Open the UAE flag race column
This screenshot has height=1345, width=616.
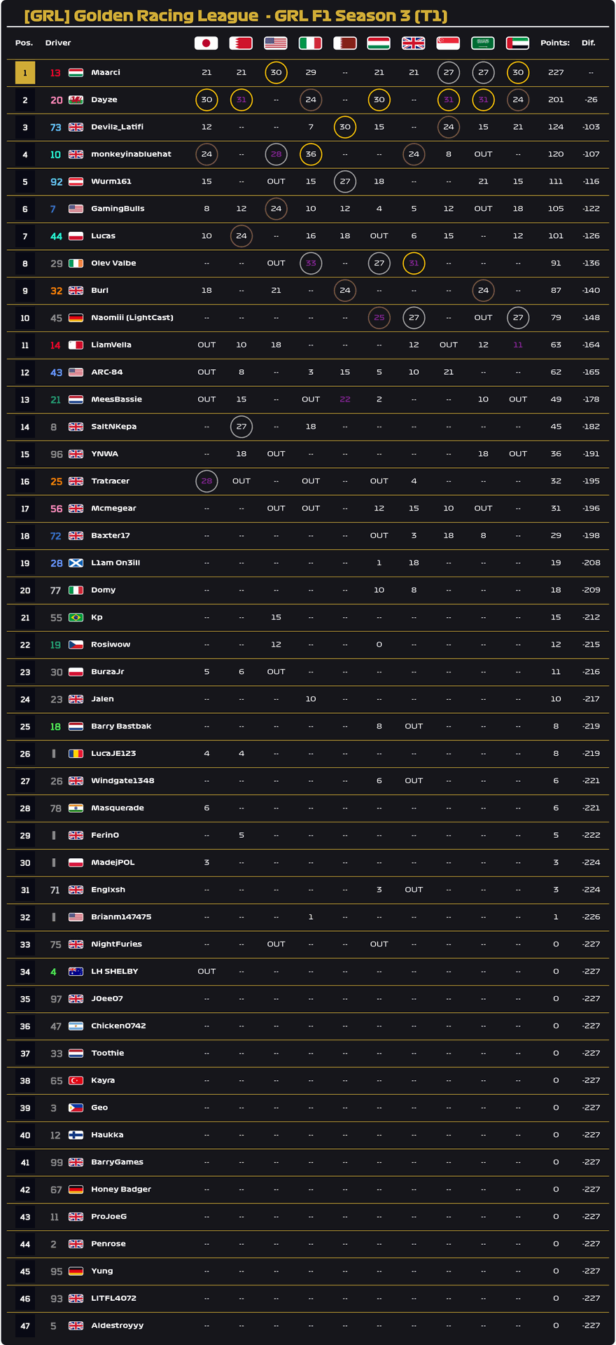point(517,43)
